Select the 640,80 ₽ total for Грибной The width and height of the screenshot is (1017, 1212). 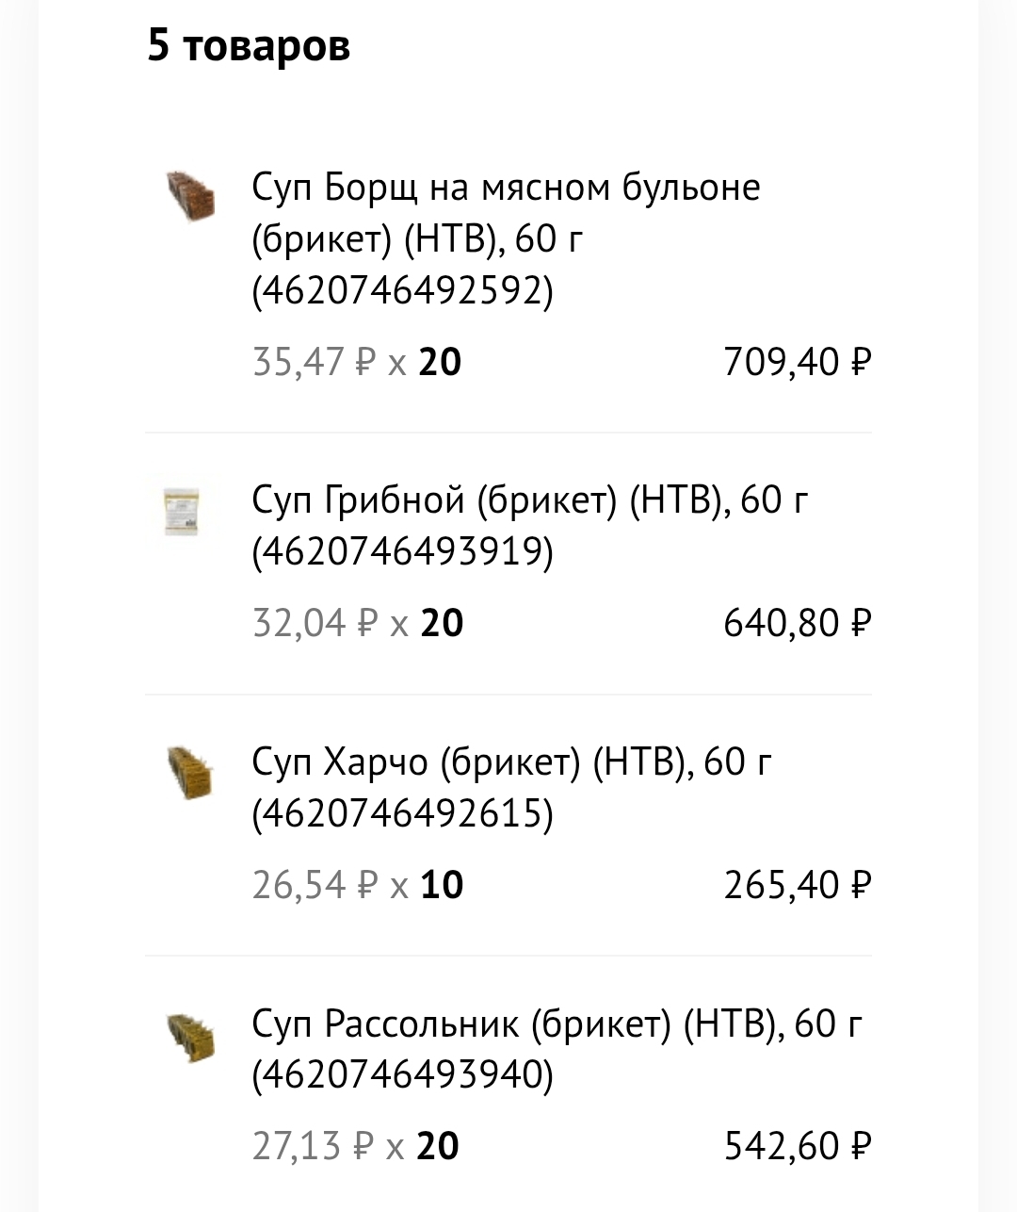coord(797,623)
